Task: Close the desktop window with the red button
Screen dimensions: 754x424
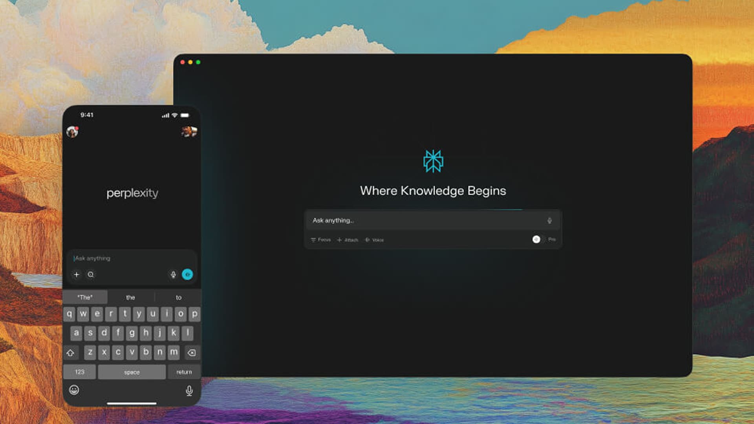Action: (x=183, y=62)
